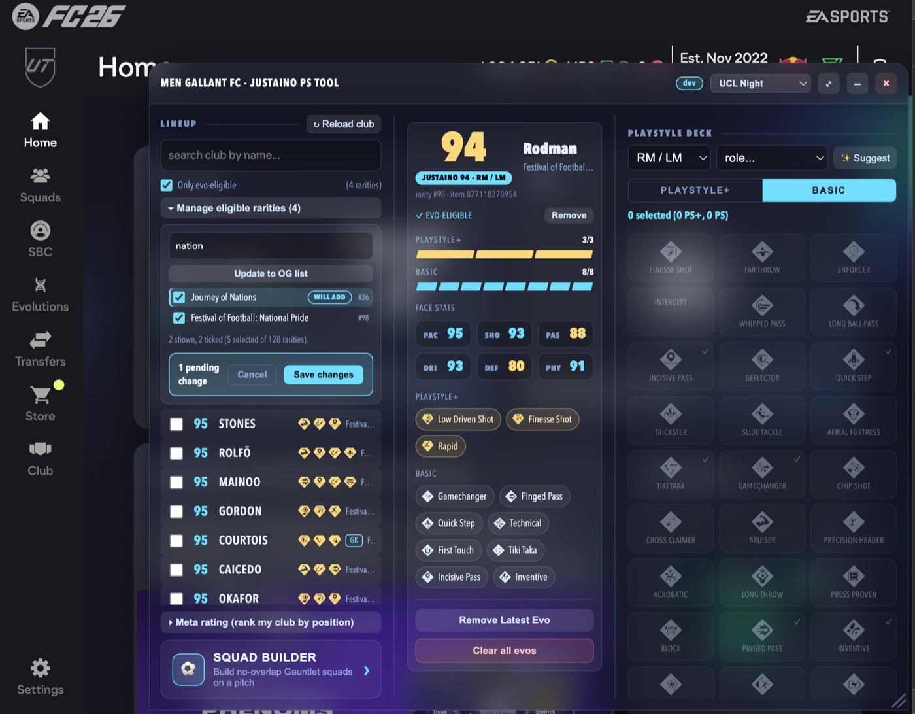Collapse Manage eligible rarities section
The height and width of the screenshot is (714, 915).
click(271, 208)
